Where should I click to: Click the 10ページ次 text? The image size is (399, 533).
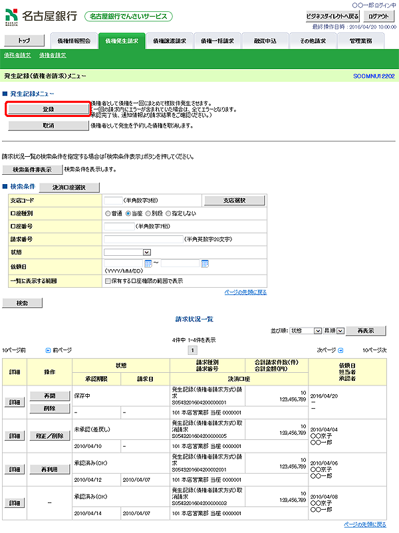(374, 350)
